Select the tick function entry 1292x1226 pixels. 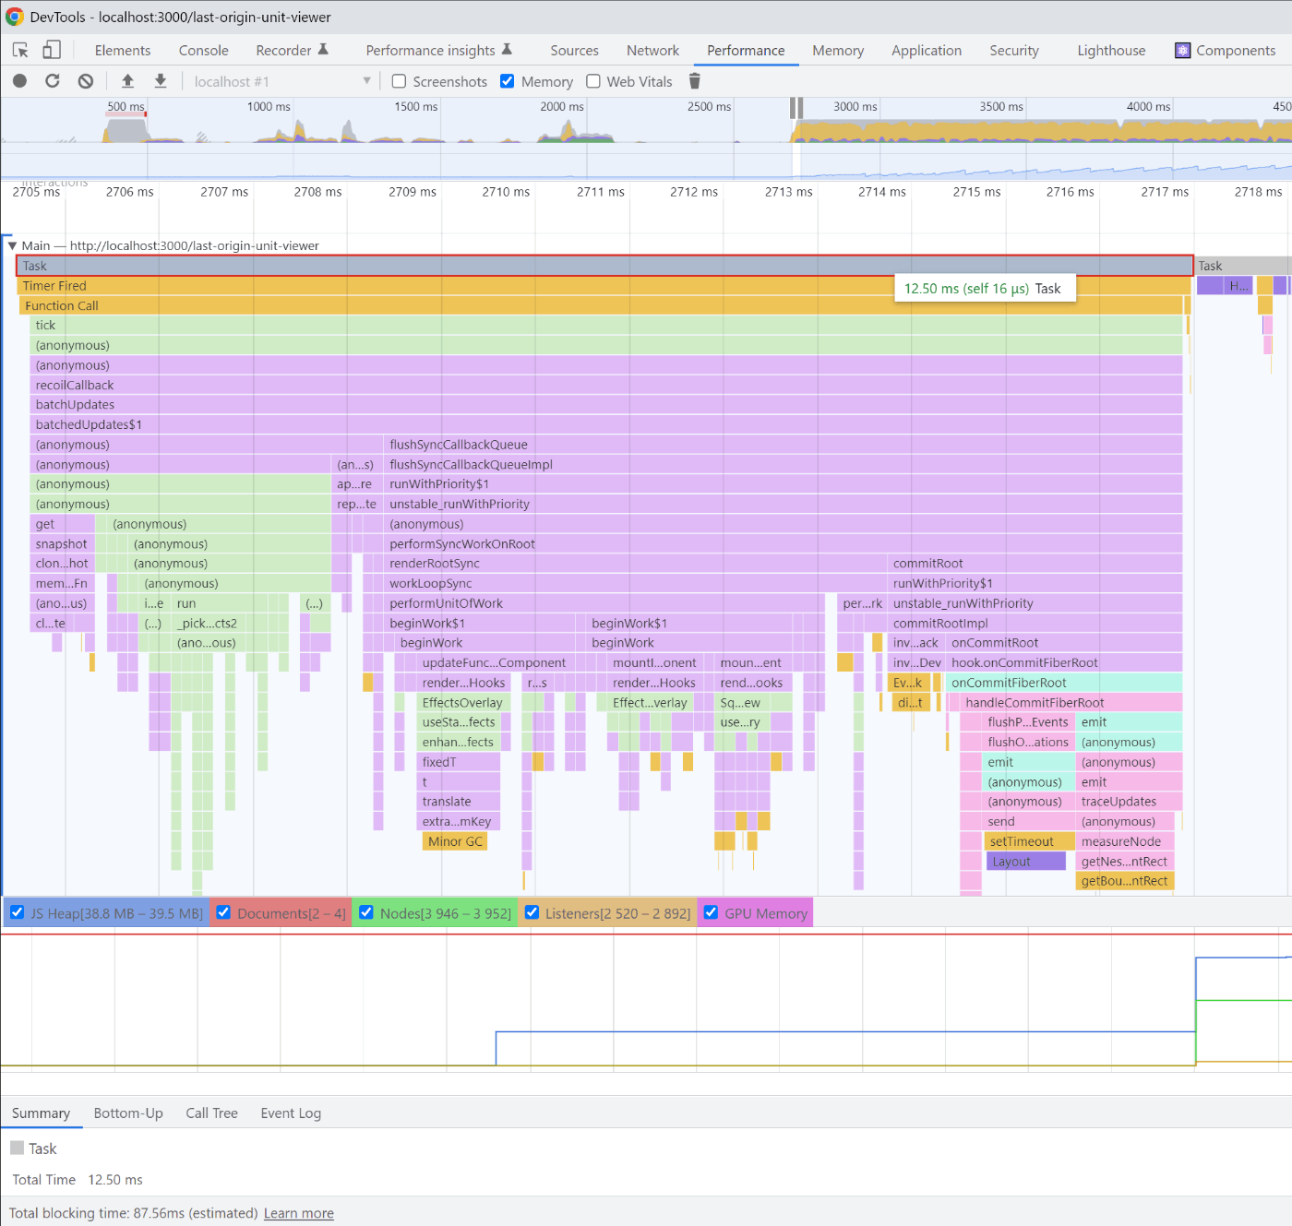(x=606, y=325)
